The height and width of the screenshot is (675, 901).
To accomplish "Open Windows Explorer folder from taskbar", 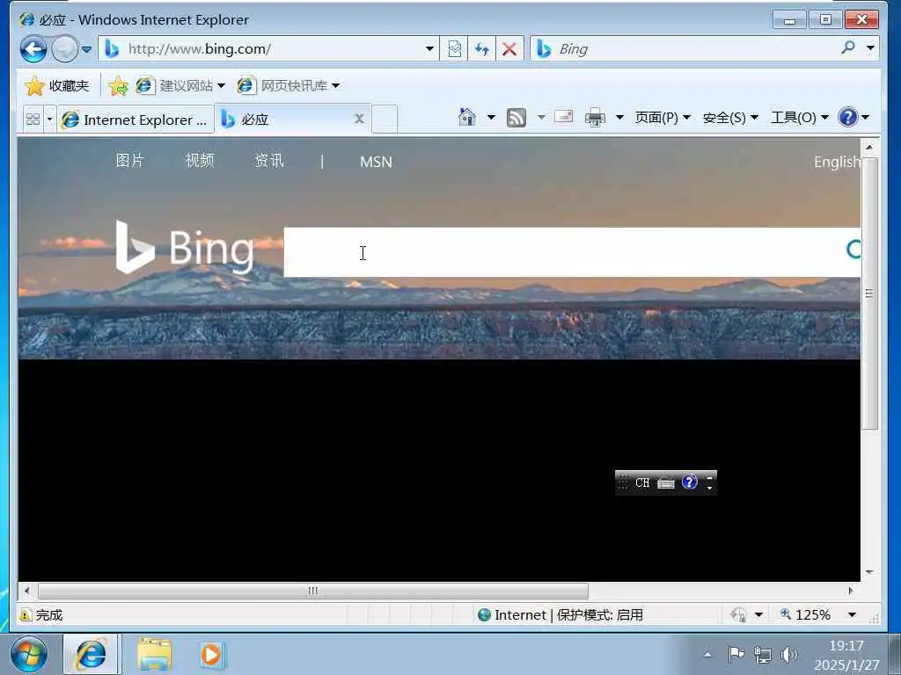I will coord(154,654).
